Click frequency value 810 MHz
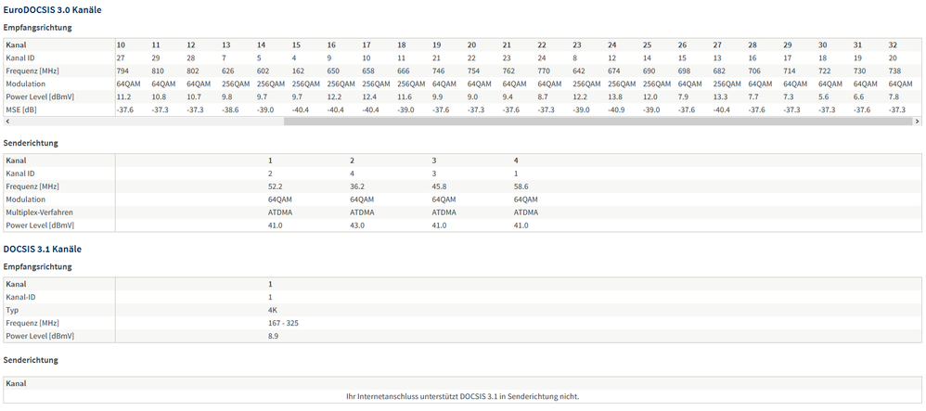The width and height of the screenshot is (926, 411). [158, 71]
